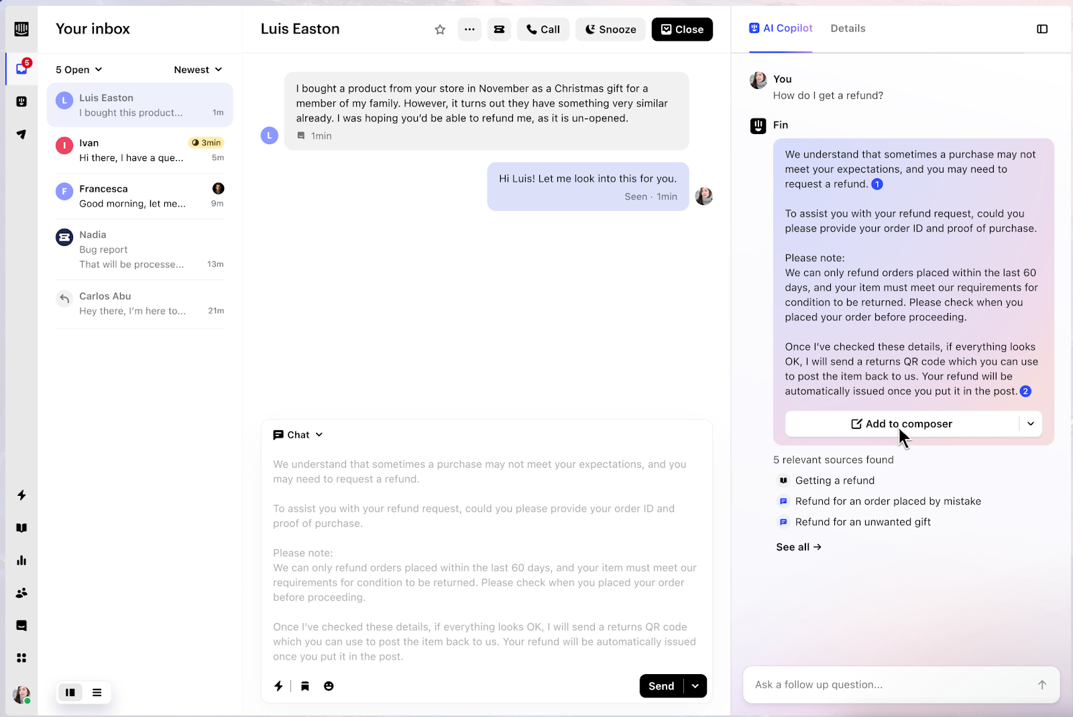
Task: Open the three-dots more options menu
Action: point(469,29)
